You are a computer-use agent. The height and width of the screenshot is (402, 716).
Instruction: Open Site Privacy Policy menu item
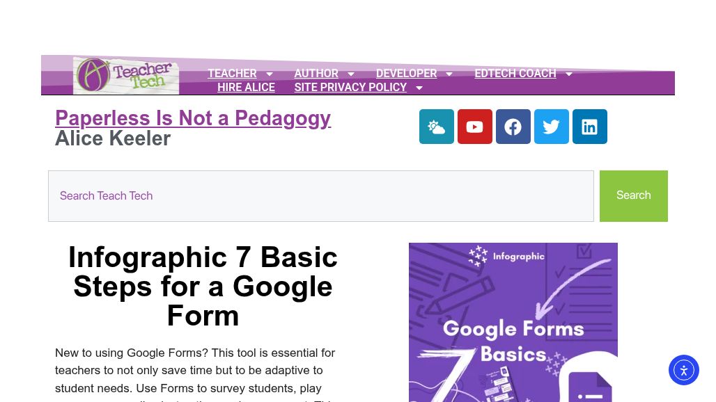(350, 88)
